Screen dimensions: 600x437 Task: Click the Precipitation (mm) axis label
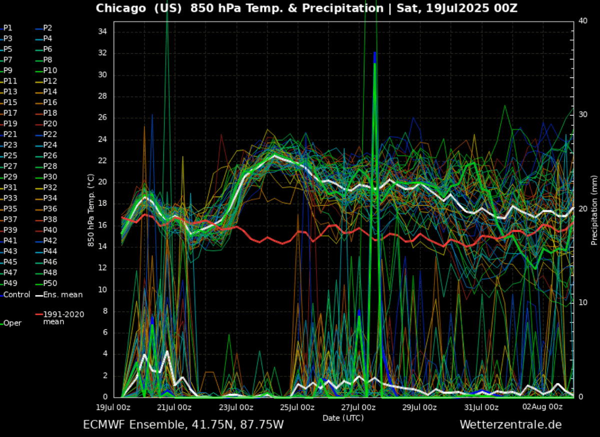pyautogui.click(x=594, y=210)
